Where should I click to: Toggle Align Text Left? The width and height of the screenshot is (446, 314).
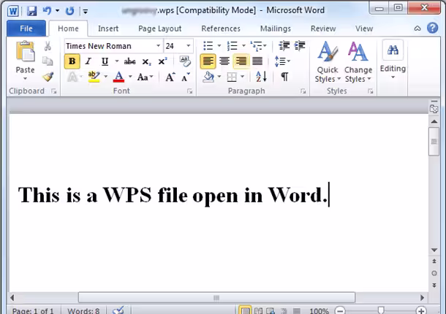tap(208, 61)
